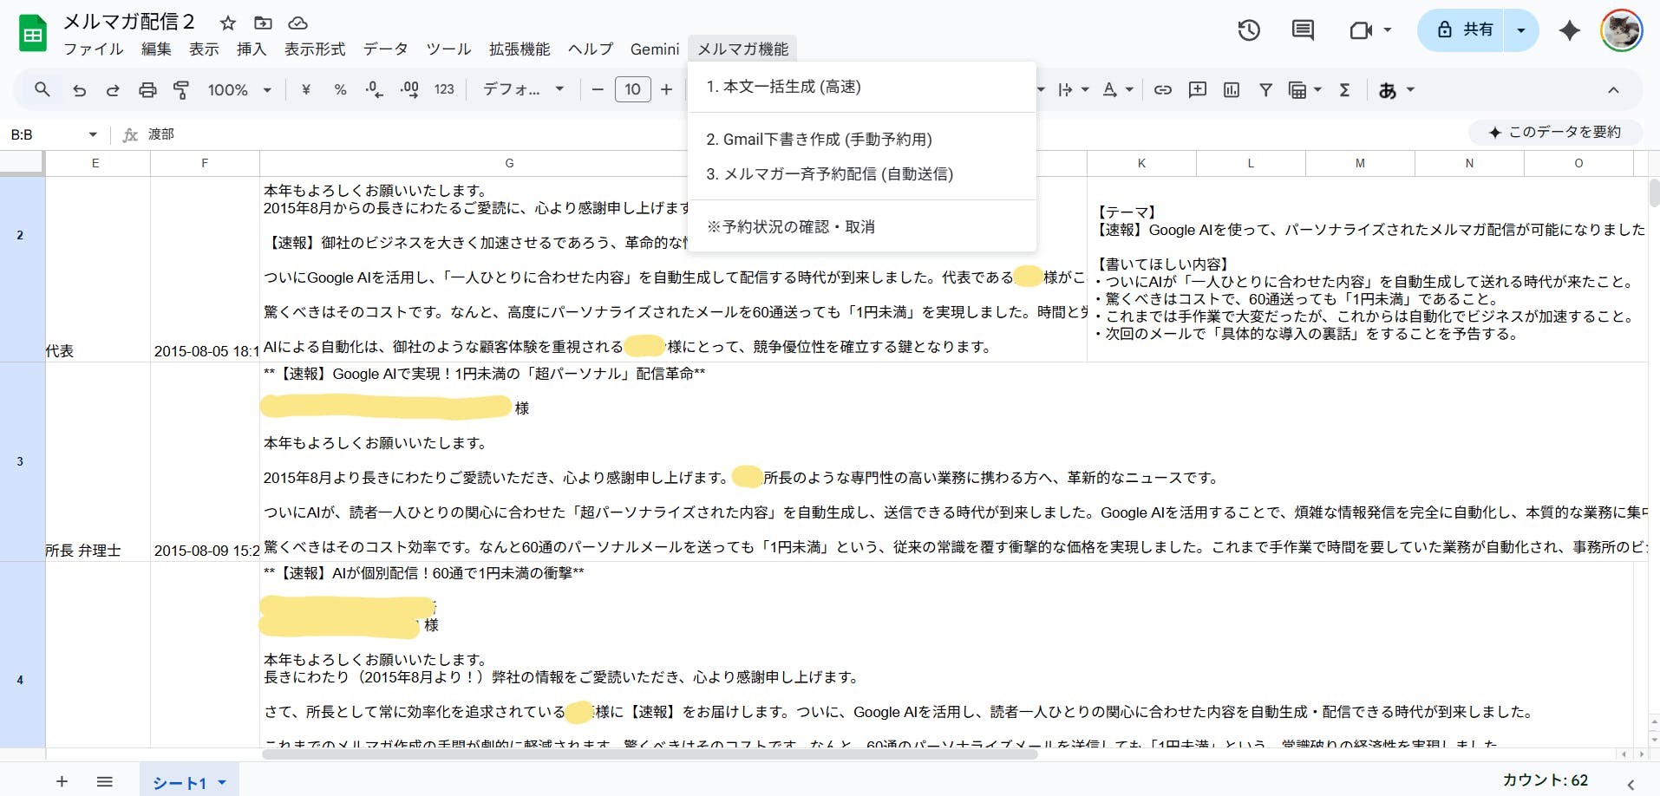Viewport: 1660px width, 796px height.
Task: Select 本文一括生成 (高速) menu item
Action: pos(783,87)
